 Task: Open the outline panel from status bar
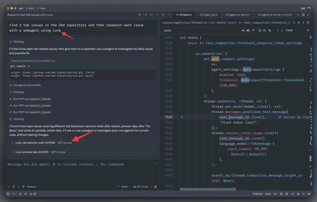(x=293, y=194)
